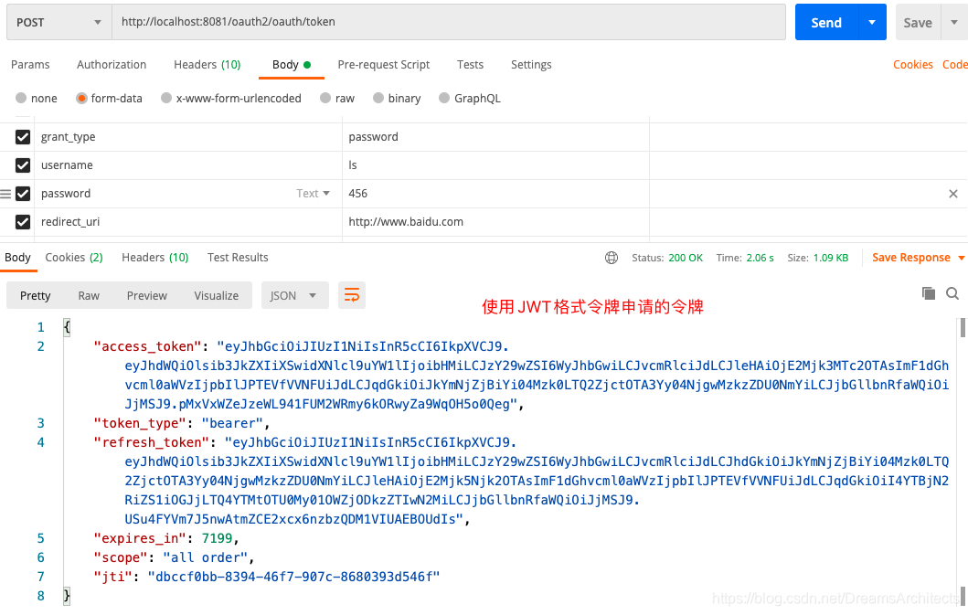Click the "access_token" key in response

pyautogui.click(x=147, y=347)
